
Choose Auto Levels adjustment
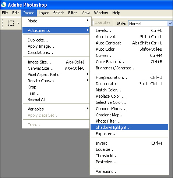[129, 37]
